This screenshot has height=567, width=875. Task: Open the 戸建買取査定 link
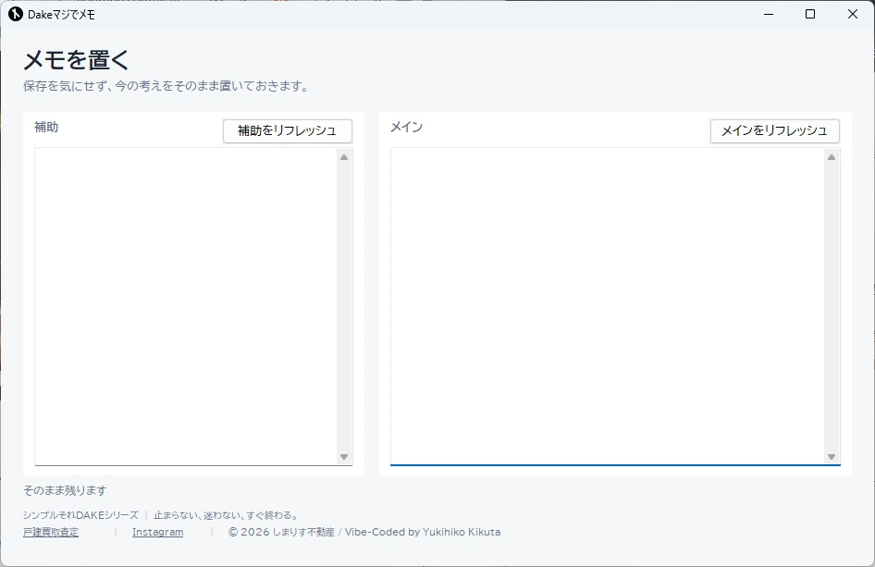point(51,532)
